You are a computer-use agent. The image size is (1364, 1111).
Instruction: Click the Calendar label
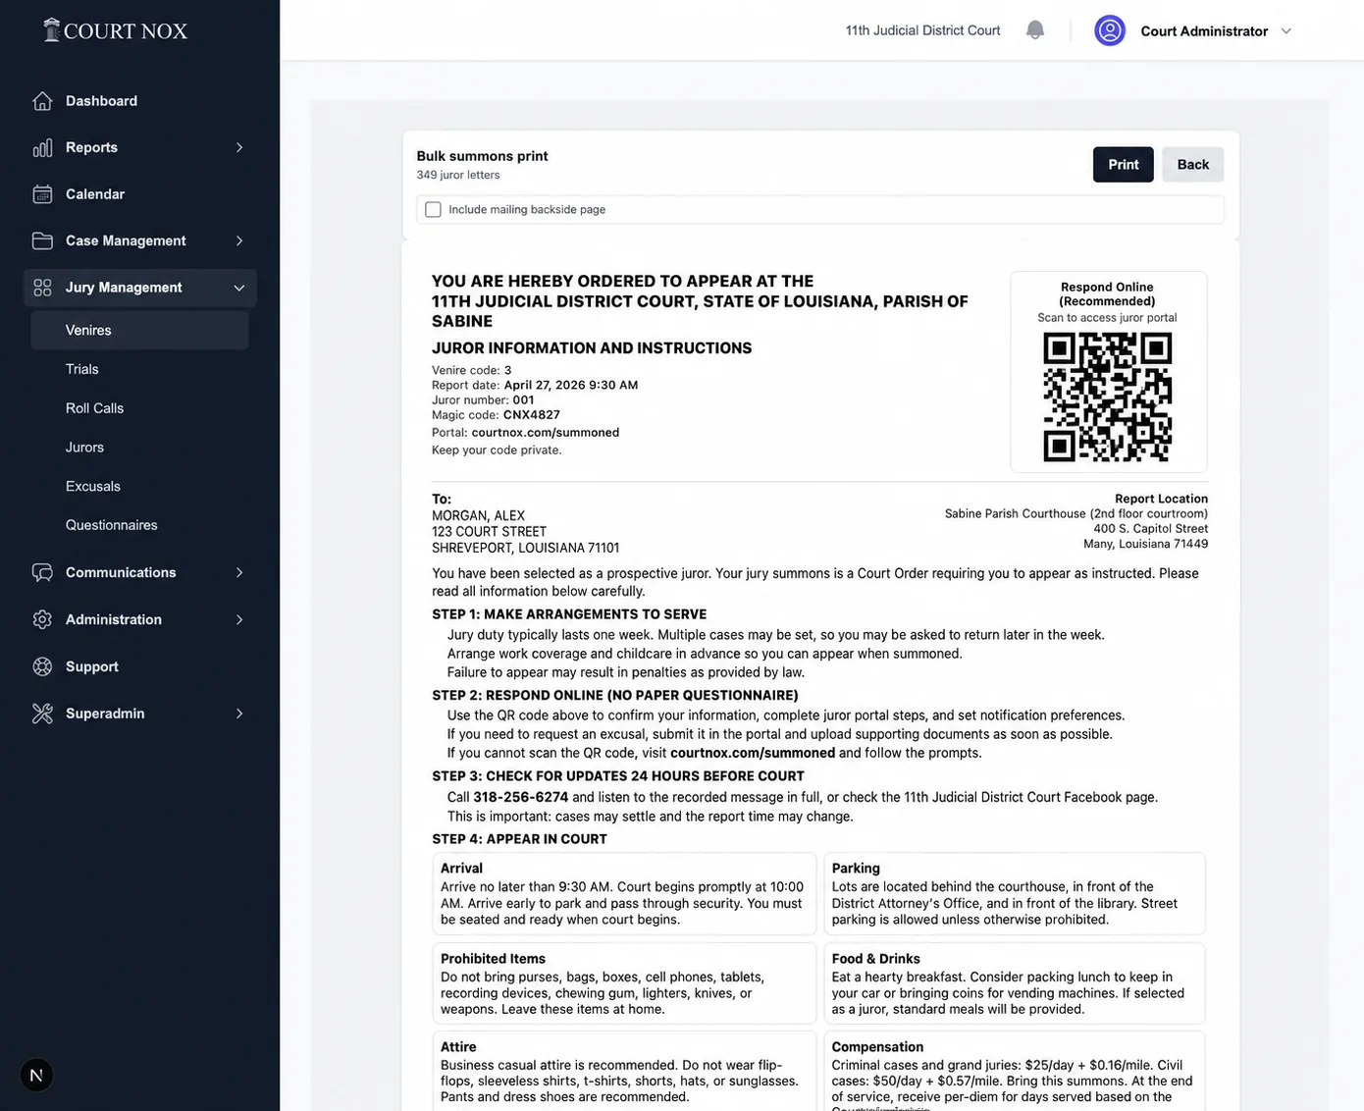click(95, 194)
